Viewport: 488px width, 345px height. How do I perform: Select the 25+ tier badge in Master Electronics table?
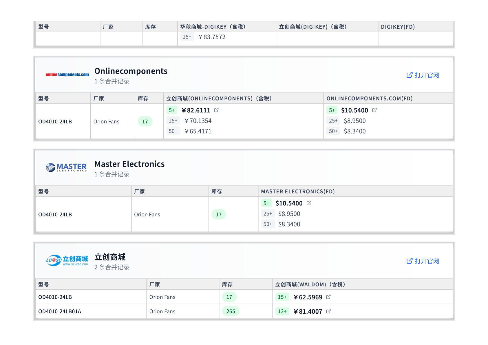268,213
